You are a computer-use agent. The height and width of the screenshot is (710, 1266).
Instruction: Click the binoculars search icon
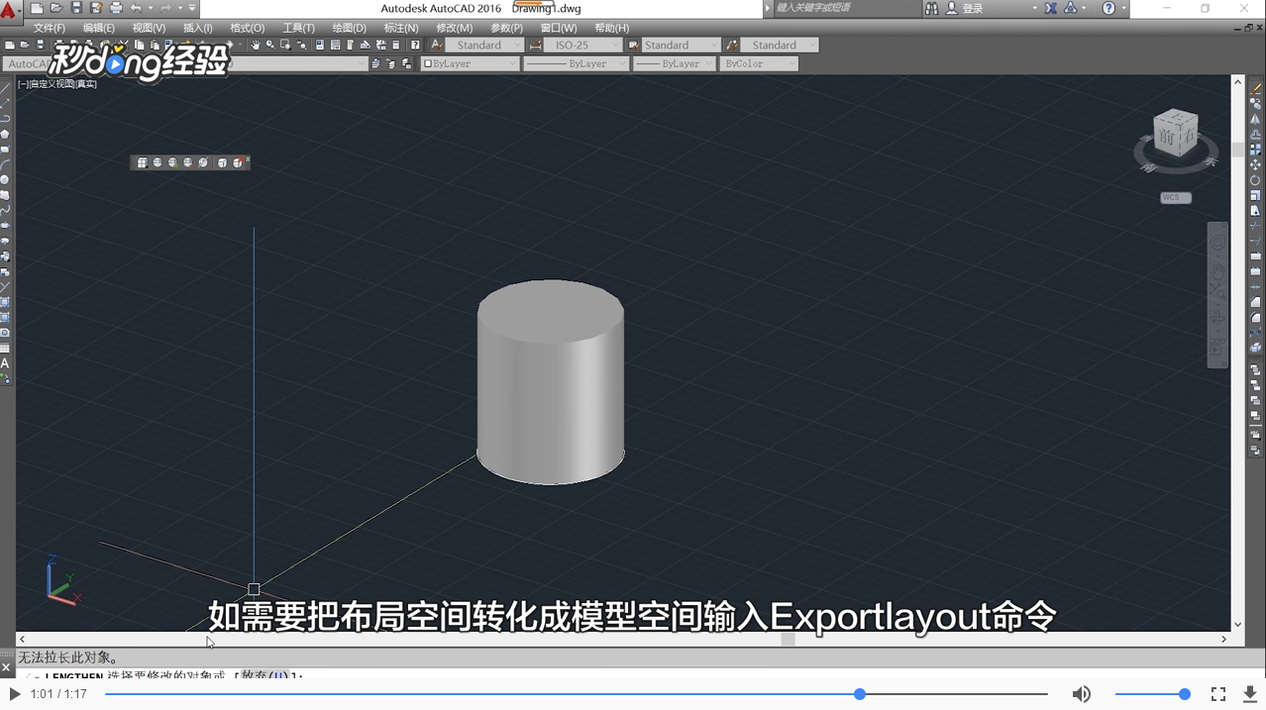[x=931, y=9]
